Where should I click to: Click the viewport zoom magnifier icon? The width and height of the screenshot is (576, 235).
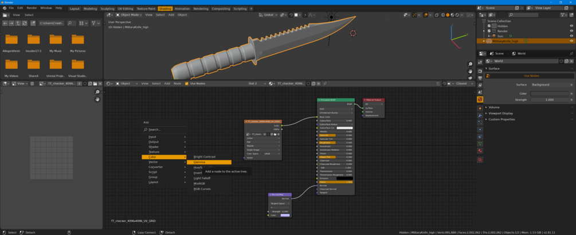470,64
